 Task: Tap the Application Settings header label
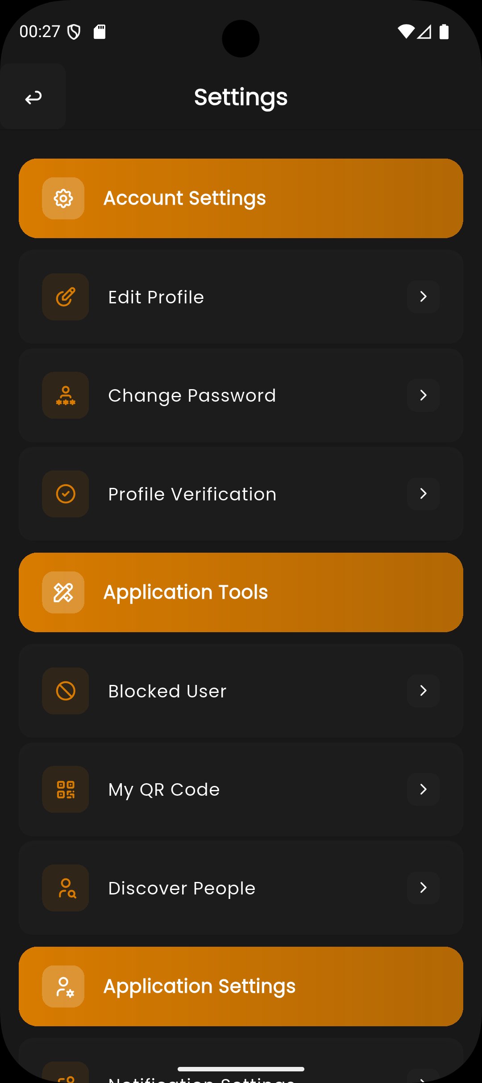point(199,986)
